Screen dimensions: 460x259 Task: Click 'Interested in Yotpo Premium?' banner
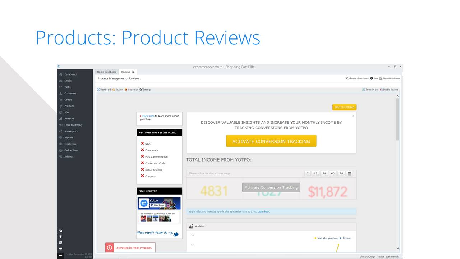click(x=130, y=247)
